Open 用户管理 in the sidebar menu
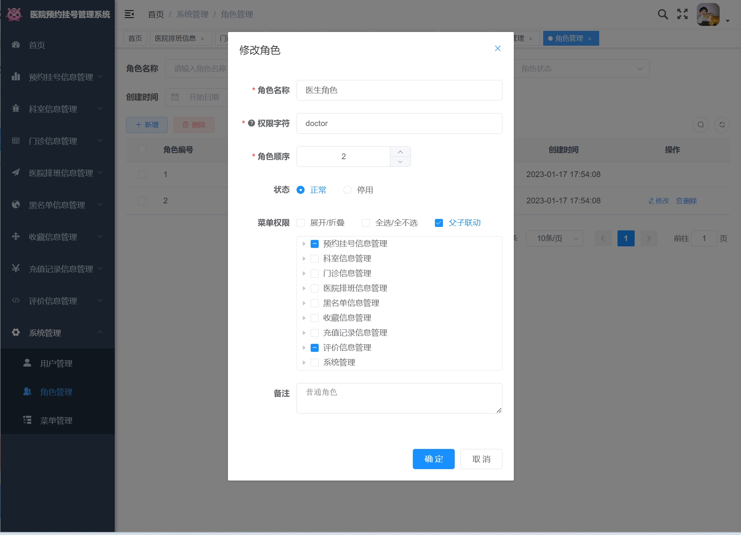Viewport: 741px width, 535px height. (56, 364)
